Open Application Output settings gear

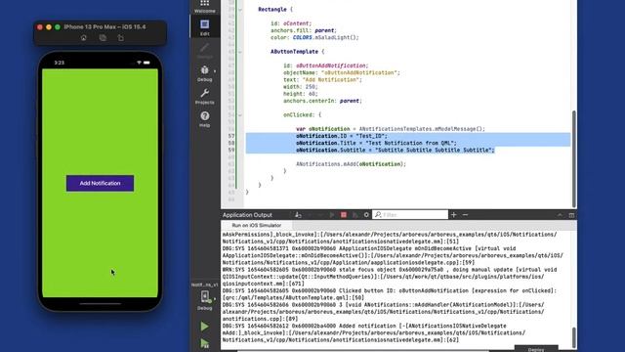[366, 215]
